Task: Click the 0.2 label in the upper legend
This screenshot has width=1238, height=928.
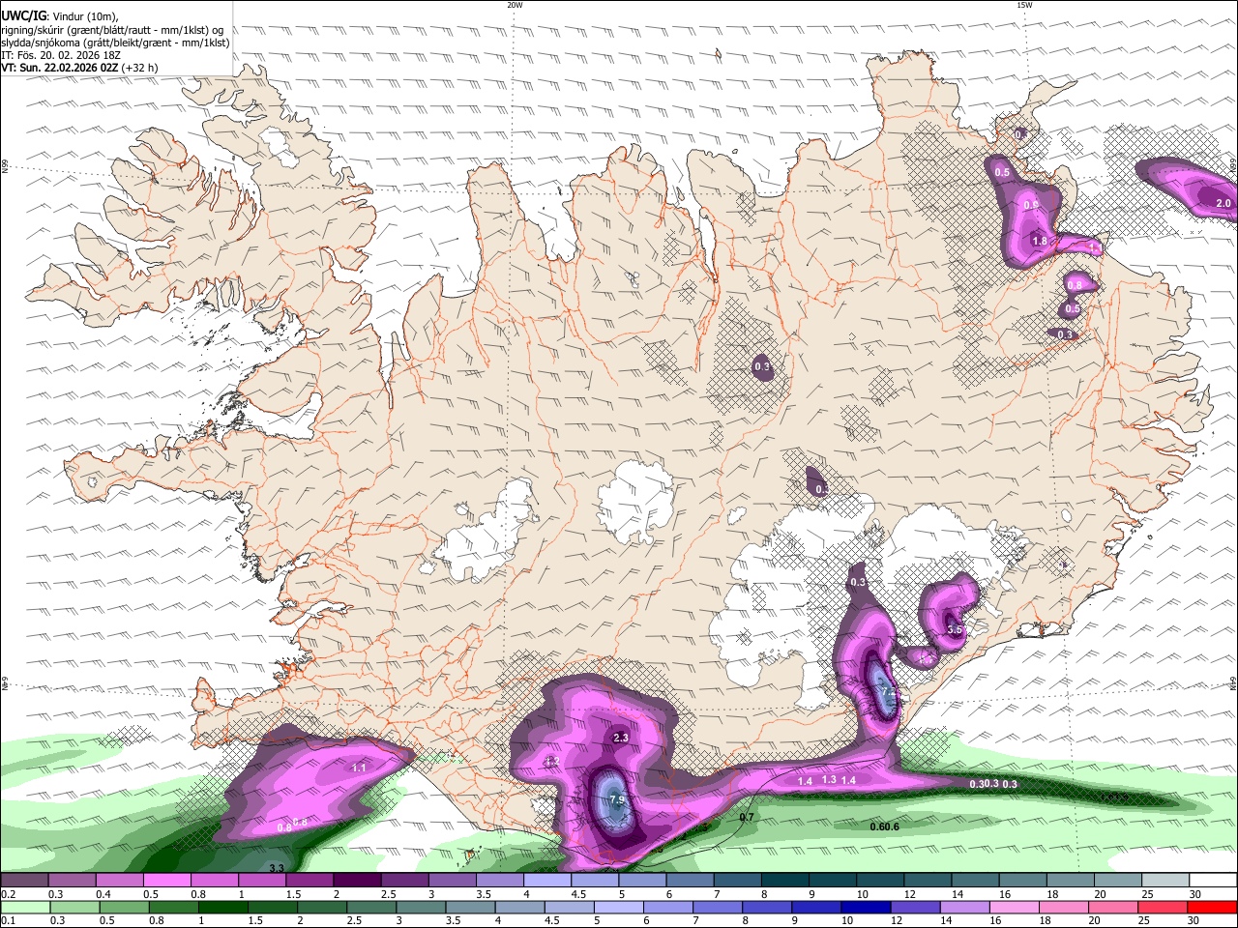Action: click(x=8, y=894)
